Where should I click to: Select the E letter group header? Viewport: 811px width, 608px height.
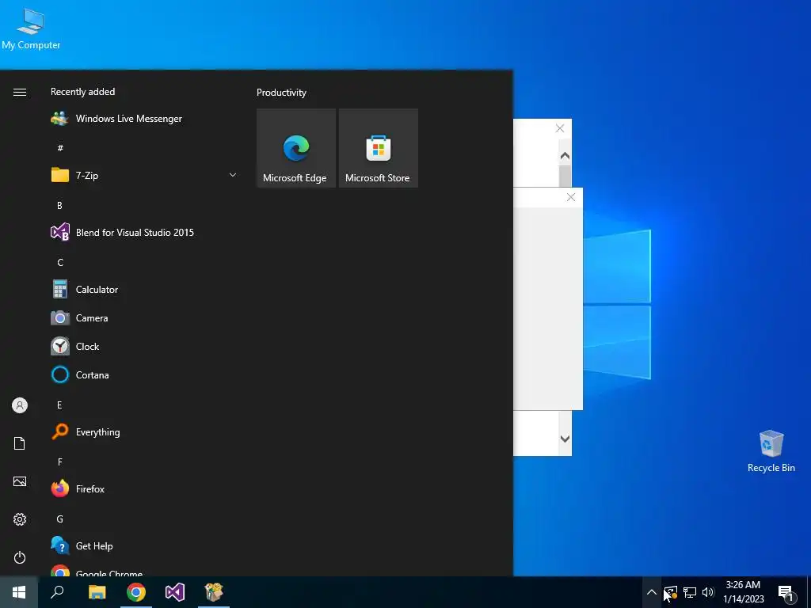point(59,405)
